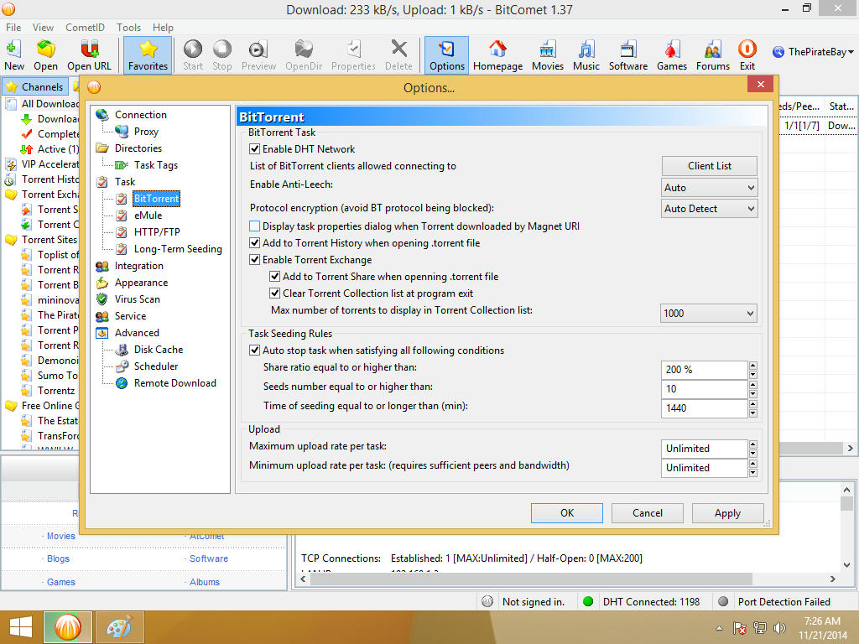Open the ThePirateBay search dropdown arrow
The image size is (859, 644).
[851, 52]
